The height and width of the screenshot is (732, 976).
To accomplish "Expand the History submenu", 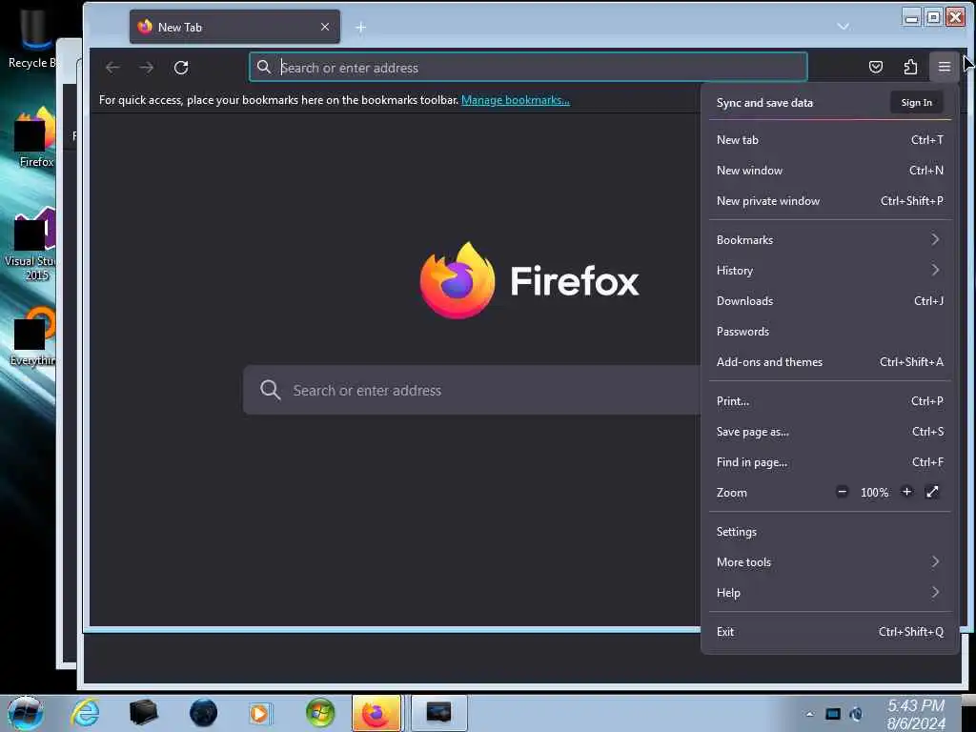I will (x=830, y=270).
